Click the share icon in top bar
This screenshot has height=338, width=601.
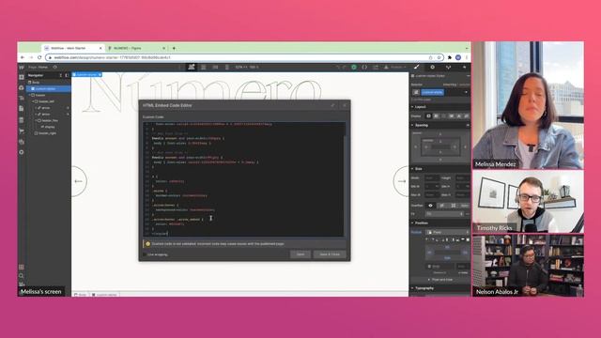[x=376, y=67]
